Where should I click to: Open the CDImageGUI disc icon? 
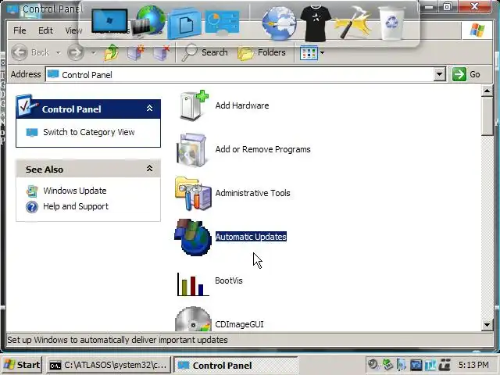[193, 319]
